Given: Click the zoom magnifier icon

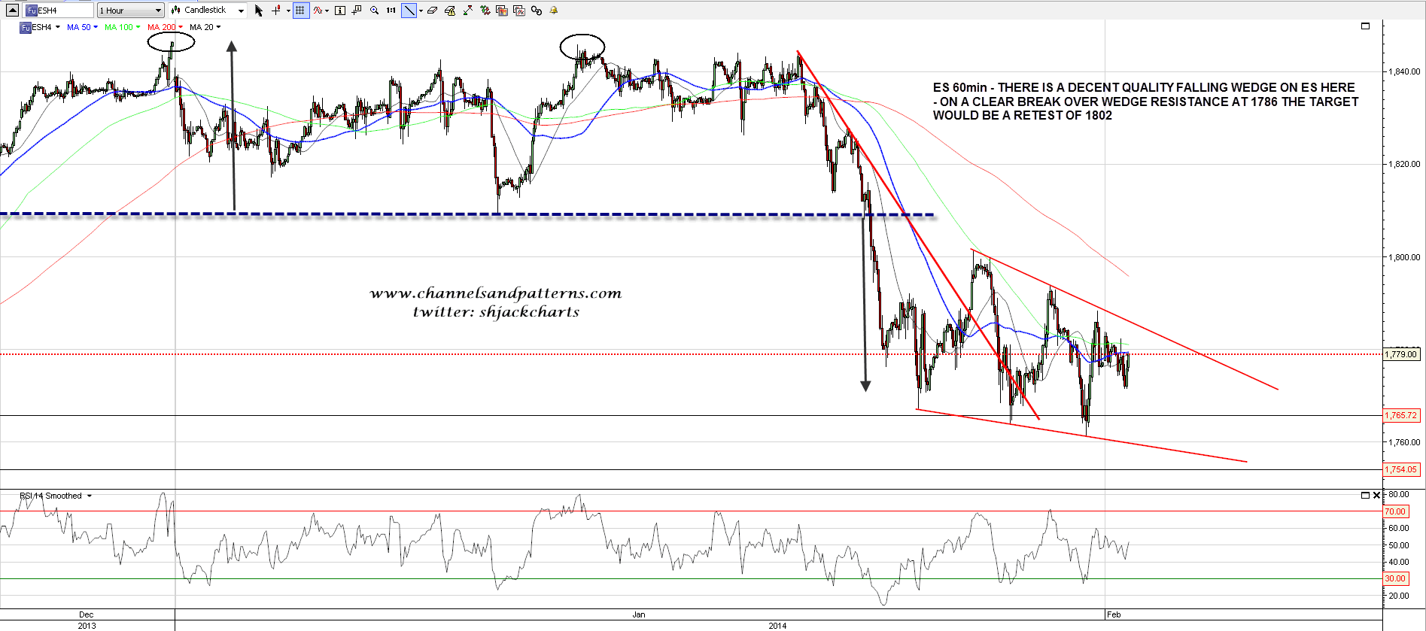Looking at the screenshot, I should pos(374,11).
